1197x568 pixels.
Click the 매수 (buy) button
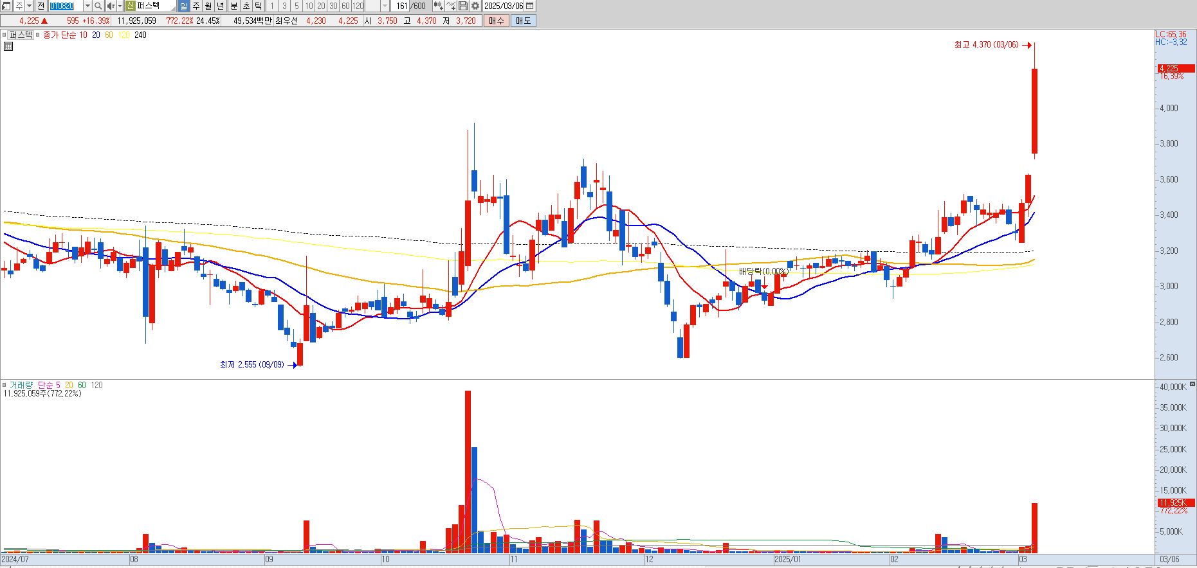pyautogui.click(x=496, y=21)
